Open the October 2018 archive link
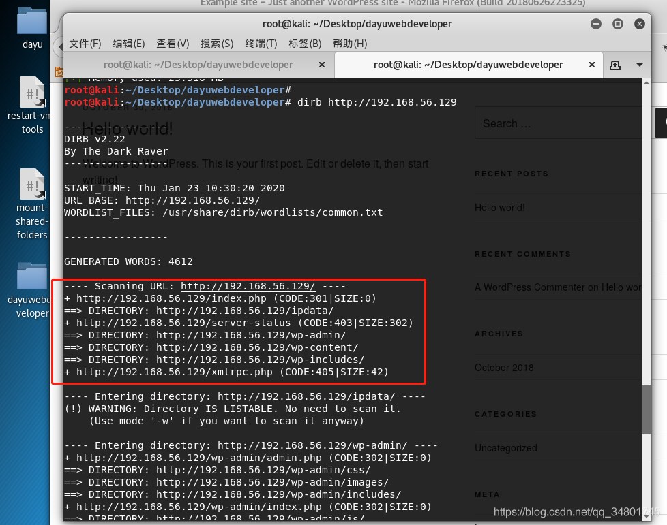This screenshot has height=525, width=667. (504, 368)
